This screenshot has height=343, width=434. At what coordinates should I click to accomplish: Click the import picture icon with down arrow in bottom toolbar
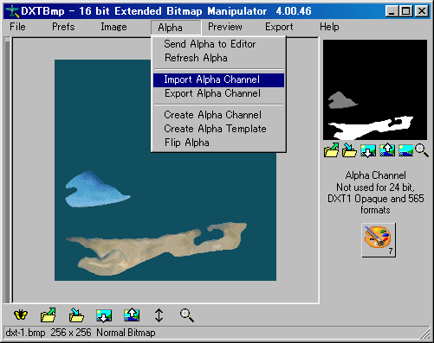tap(104, 315)
